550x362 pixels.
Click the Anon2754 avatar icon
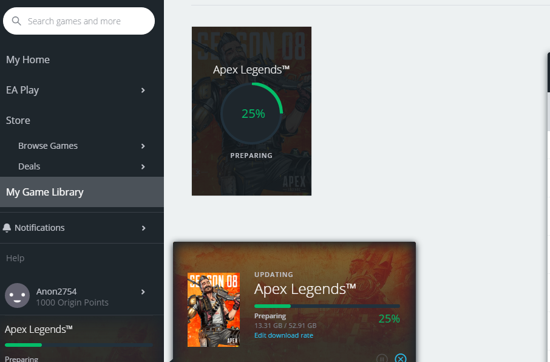coord(17,296)
